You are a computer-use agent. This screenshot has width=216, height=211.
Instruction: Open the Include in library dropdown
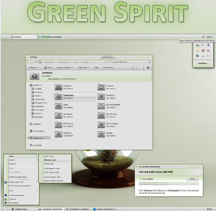[65, 68]
